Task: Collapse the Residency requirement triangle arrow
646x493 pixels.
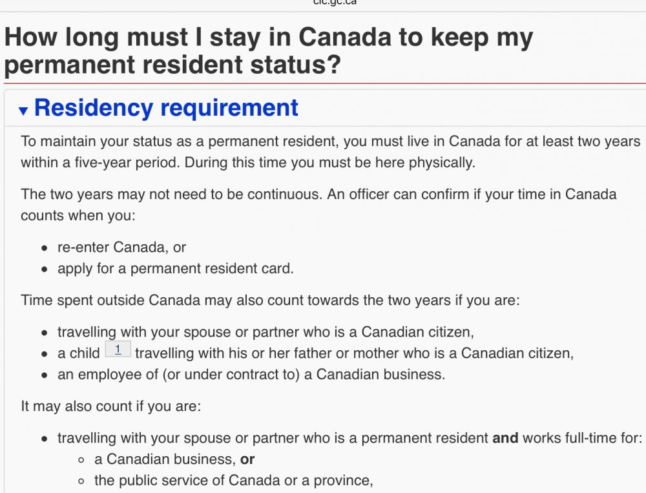Action: coord(24,110)
